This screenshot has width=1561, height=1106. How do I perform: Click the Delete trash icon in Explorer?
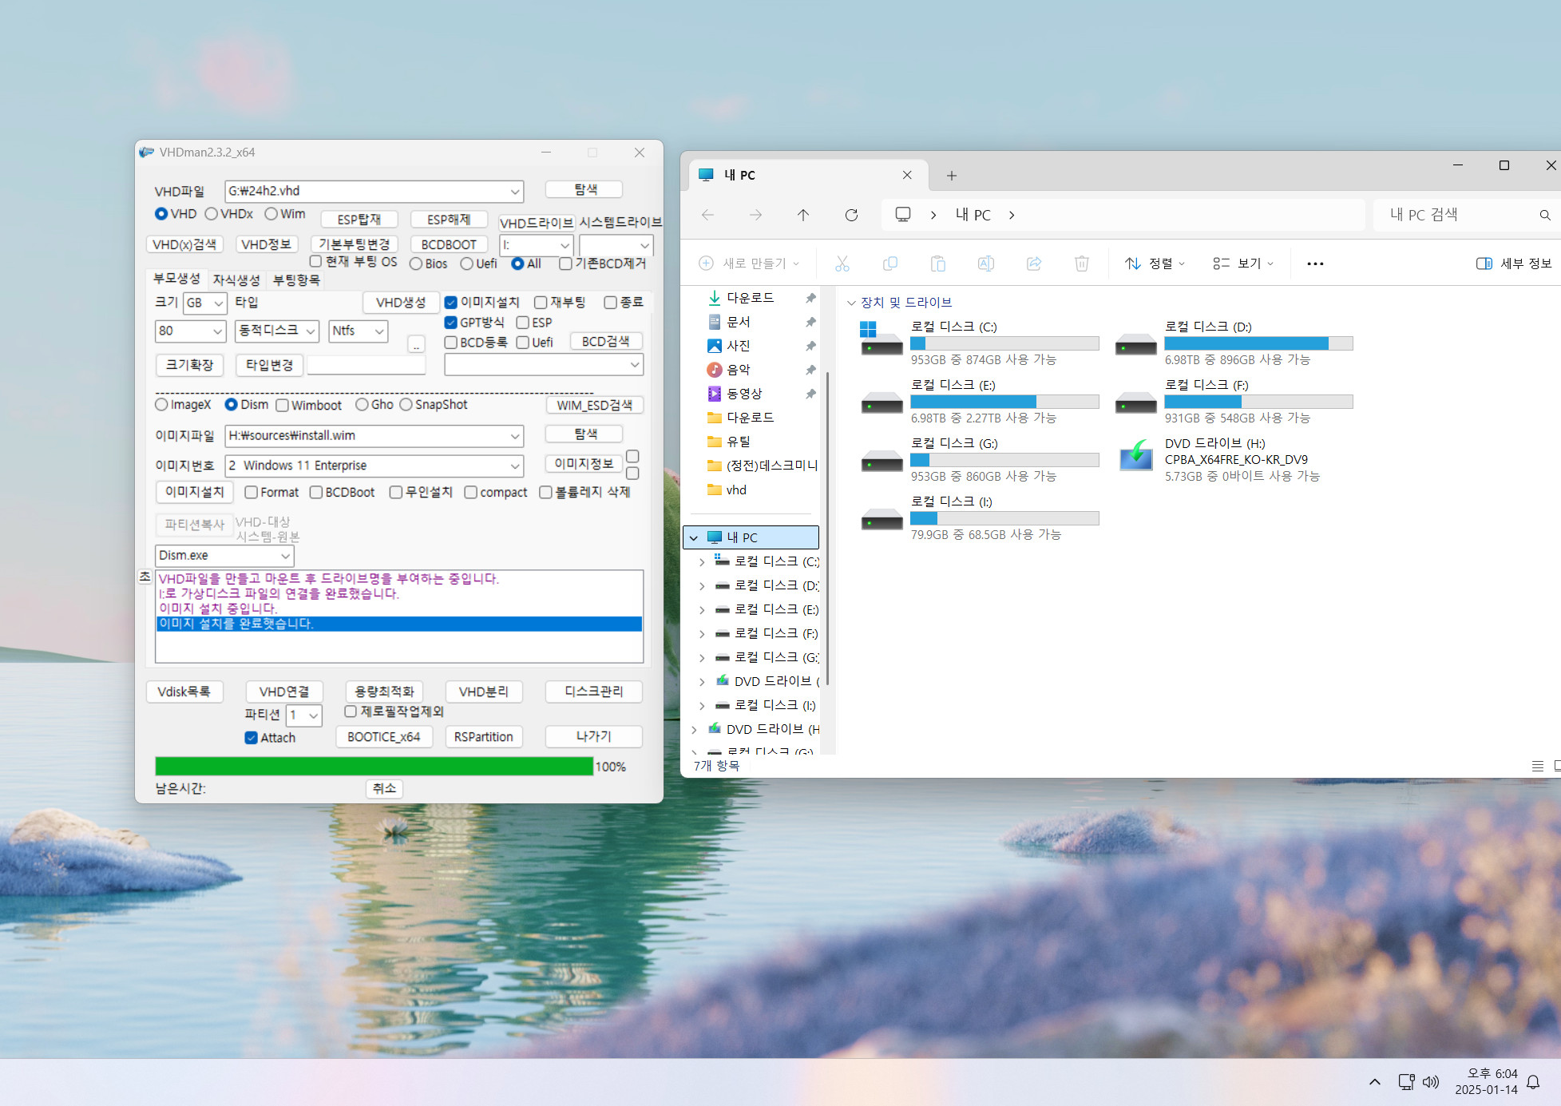click(1082, 264)
